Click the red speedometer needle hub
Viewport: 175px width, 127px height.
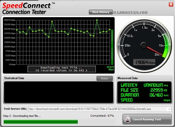pos(144,45)
